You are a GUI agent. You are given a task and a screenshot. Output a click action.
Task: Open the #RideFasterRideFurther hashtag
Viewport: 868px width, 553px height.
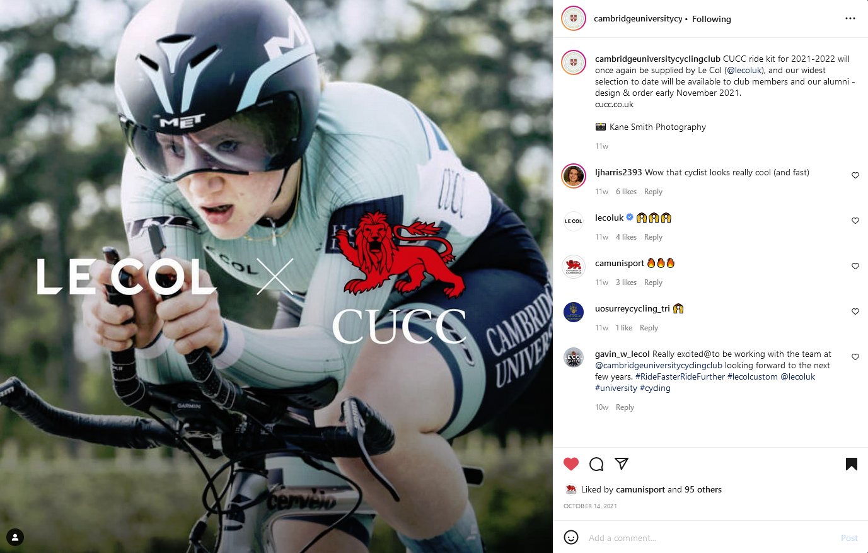(680, 376)
